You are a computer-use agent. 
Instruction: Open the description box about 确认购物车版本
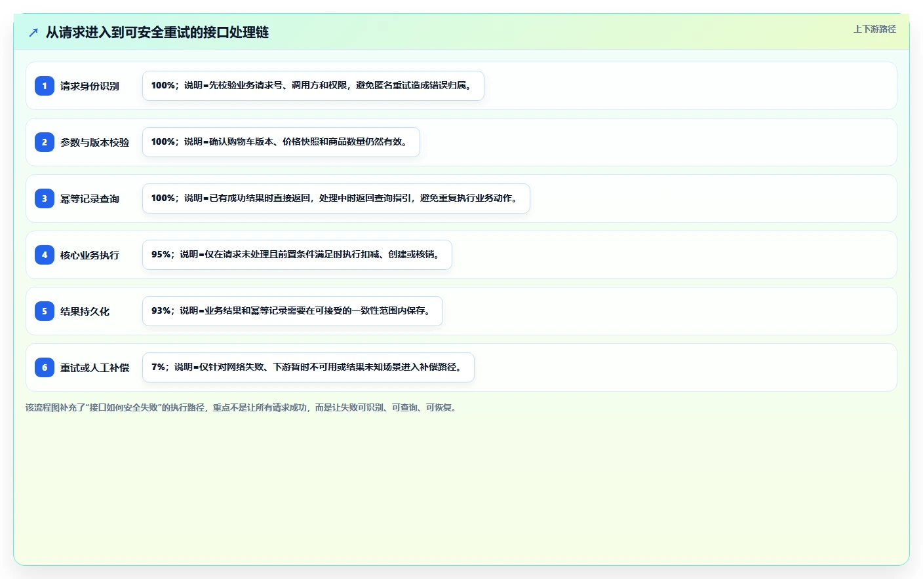(281, 142)
